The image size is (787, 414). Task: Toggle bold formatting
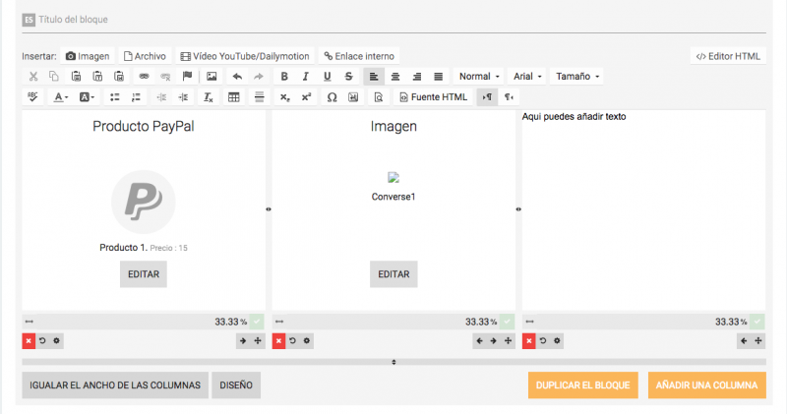284,77
